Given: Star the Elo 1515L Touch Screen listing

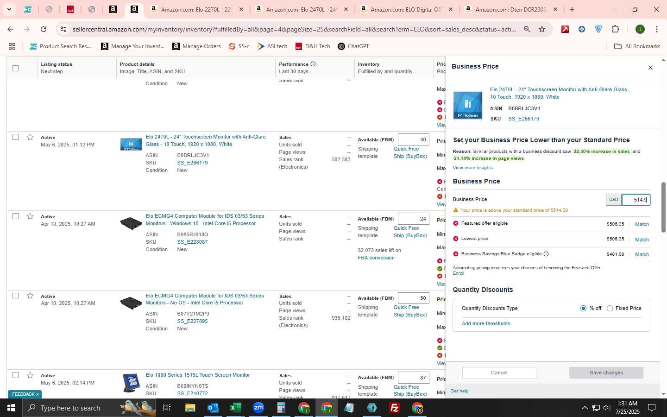Looking at the screenshot, I should point(30,375).
